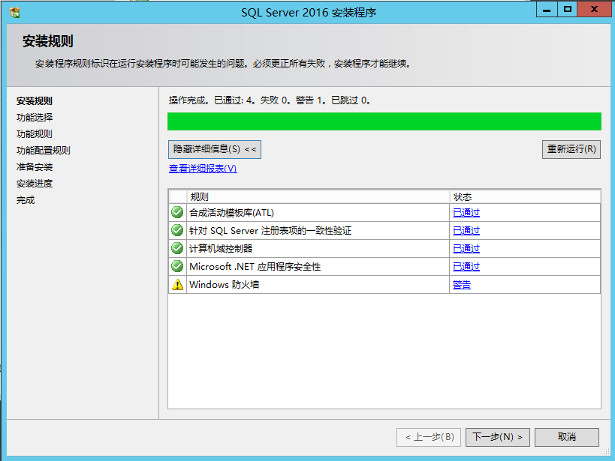Click the 规则 column header

point(318,196)
